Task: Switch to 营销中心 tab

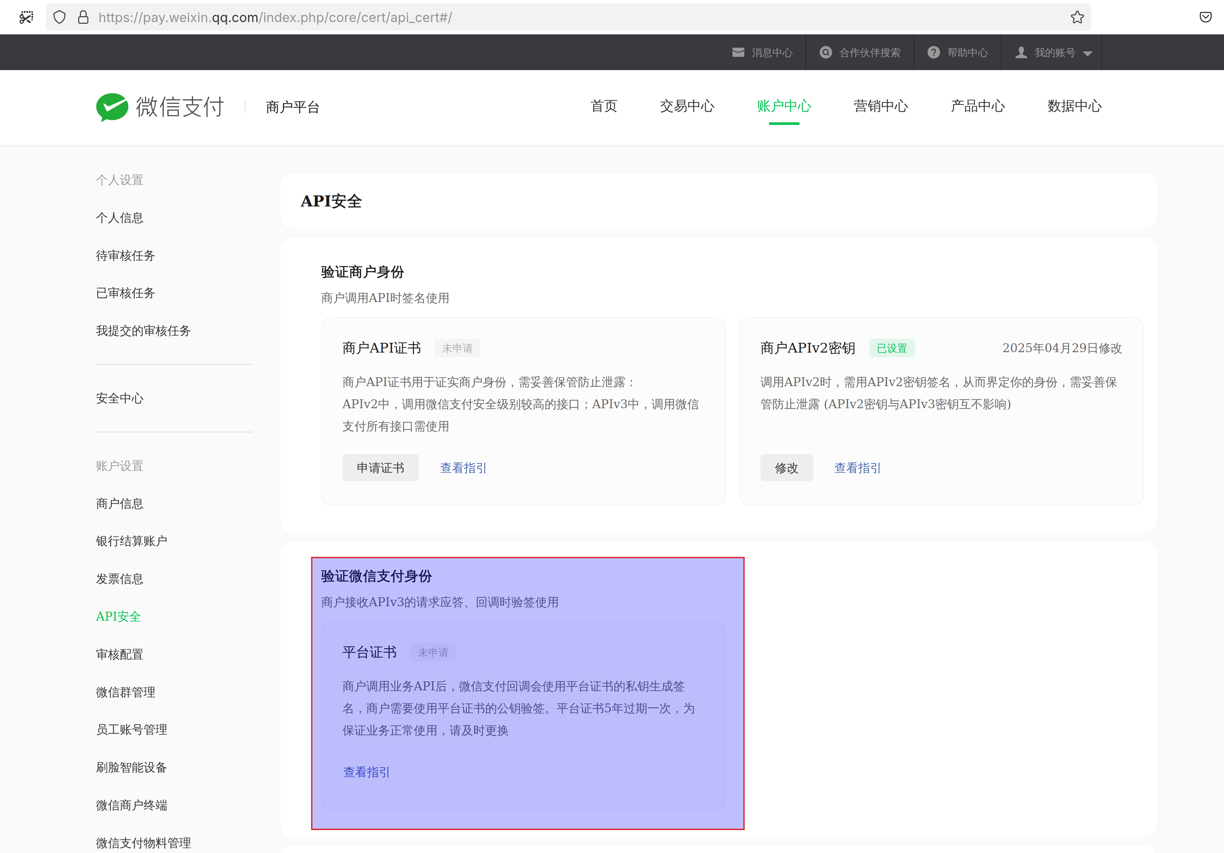Action: (881, 106)
